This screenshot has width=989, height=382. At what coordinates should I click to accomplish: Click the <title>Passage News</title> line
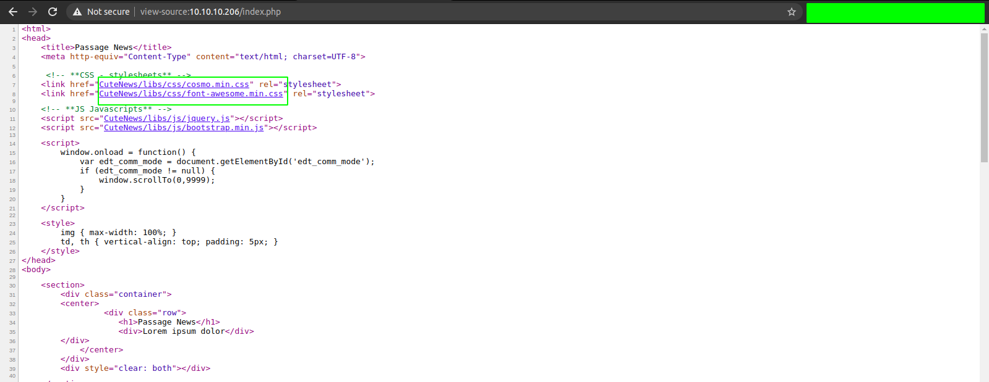click(x=106, y=48)
